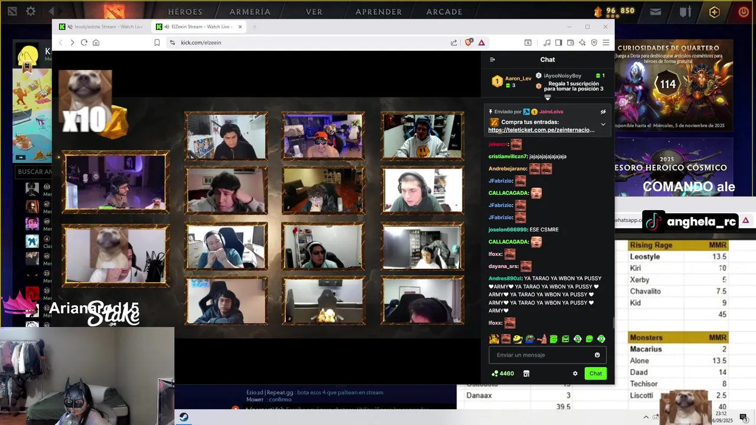
Task: Open iAyooNoisyBoy's leaderboard entry
Action: (562, 76)
